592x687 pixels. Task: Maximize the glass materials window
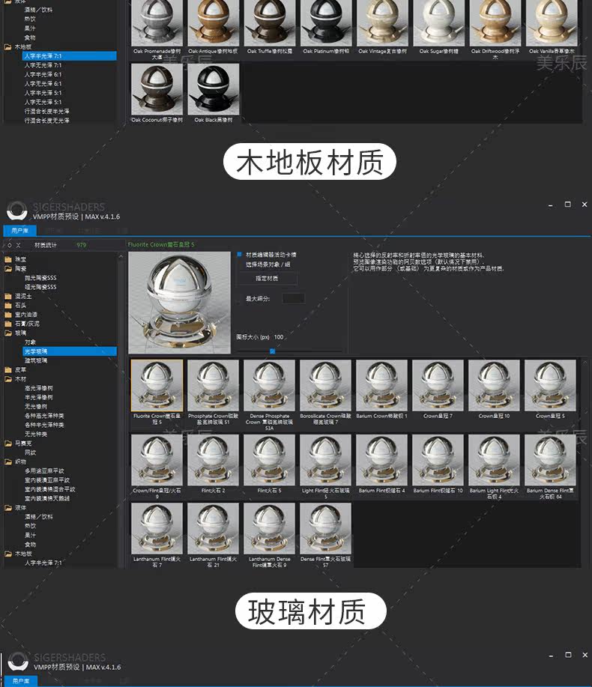click(567, 205)
